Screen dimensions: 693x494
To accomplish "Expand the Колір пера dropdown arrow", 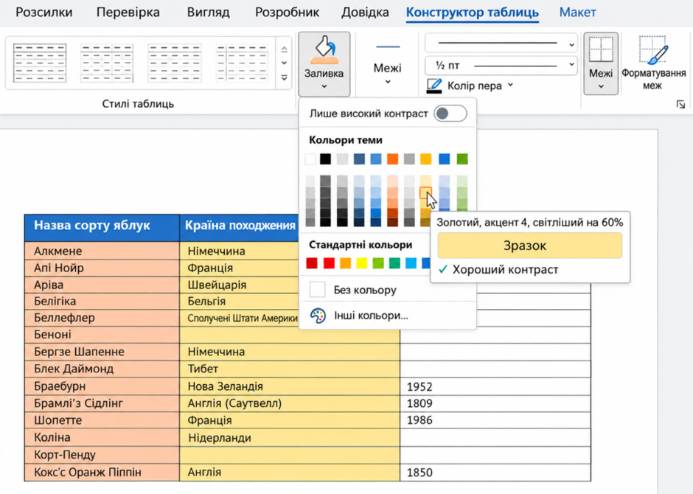I will (x=510, y=85).
